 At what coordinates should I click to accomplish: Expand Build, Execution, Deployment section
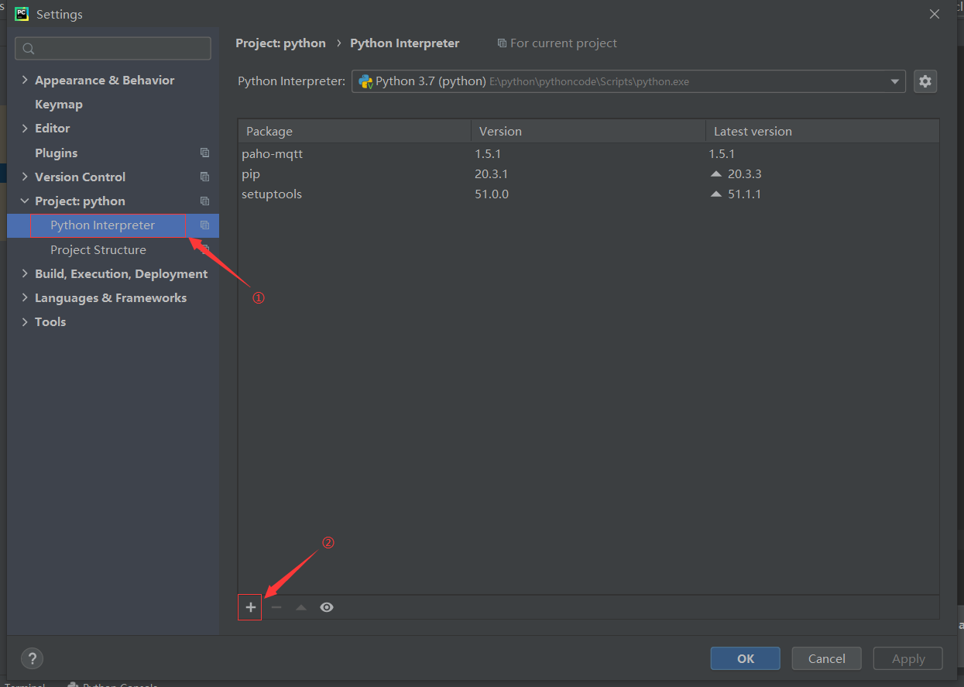25,273
